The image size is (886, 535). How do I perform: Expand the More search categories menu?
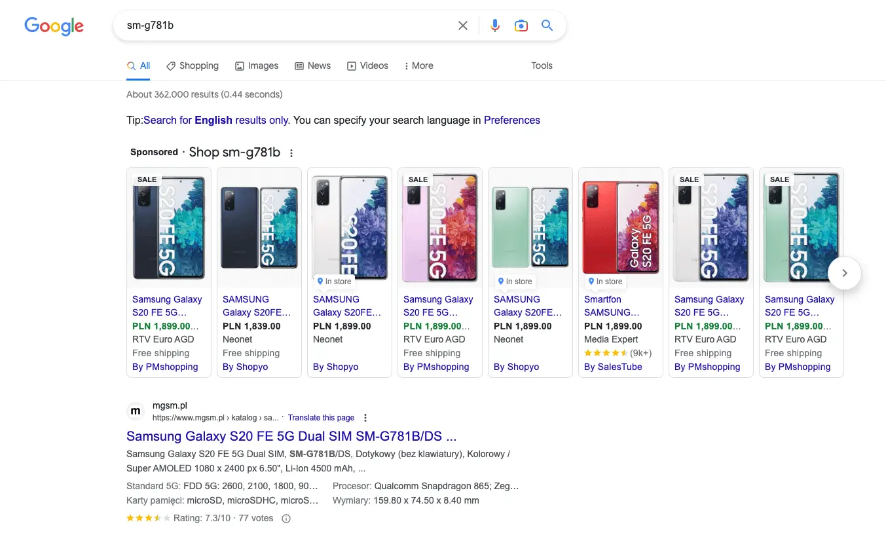coord(418,65)
